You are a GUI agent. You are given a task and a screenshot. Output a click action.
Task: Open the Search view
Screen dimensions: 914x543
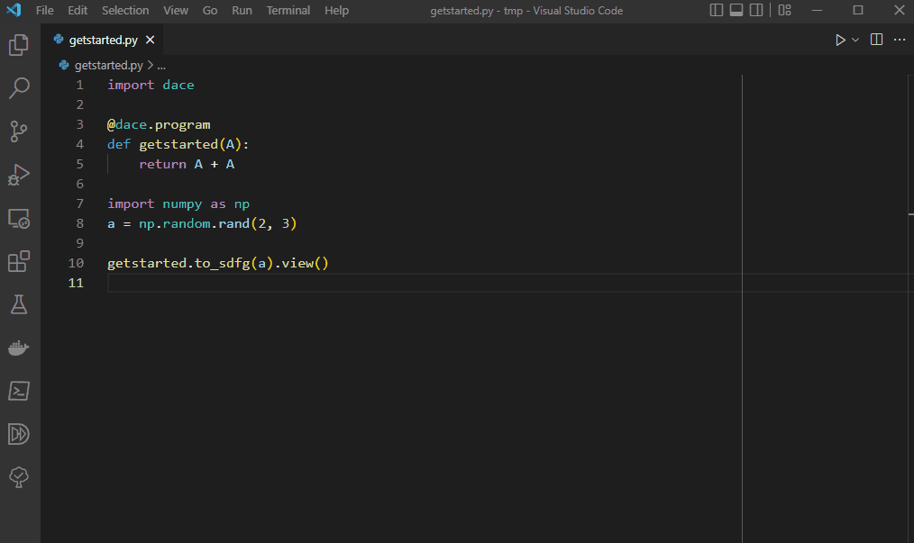[18, 87]
